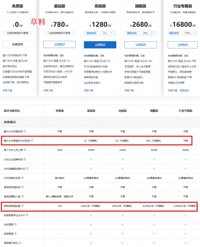This screenshot has width=200, height=247.
Task: Open 详细了解 link in 免费版 card
Action: pos(7,90)
